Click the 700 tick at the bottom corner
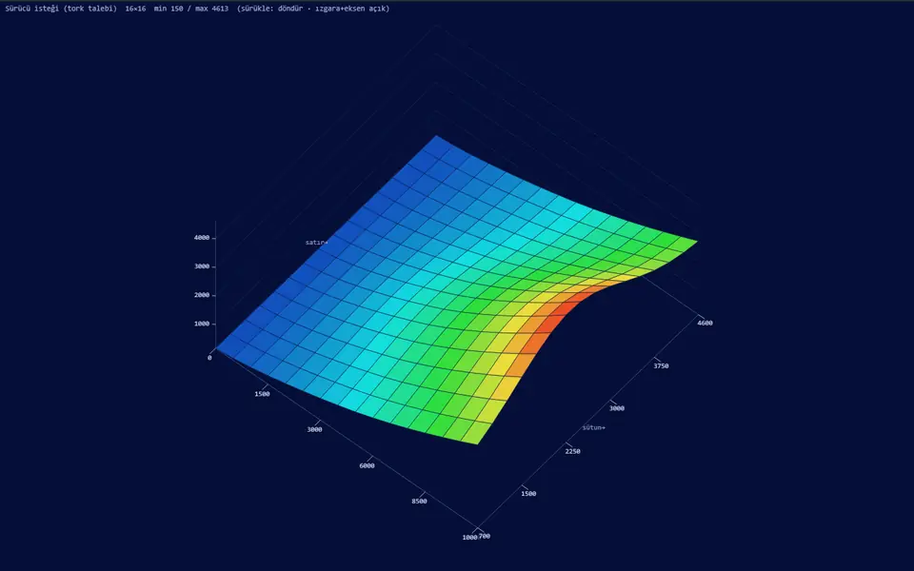Image resolution: width=914 pixels, height=571 pixels. point(485,536)
